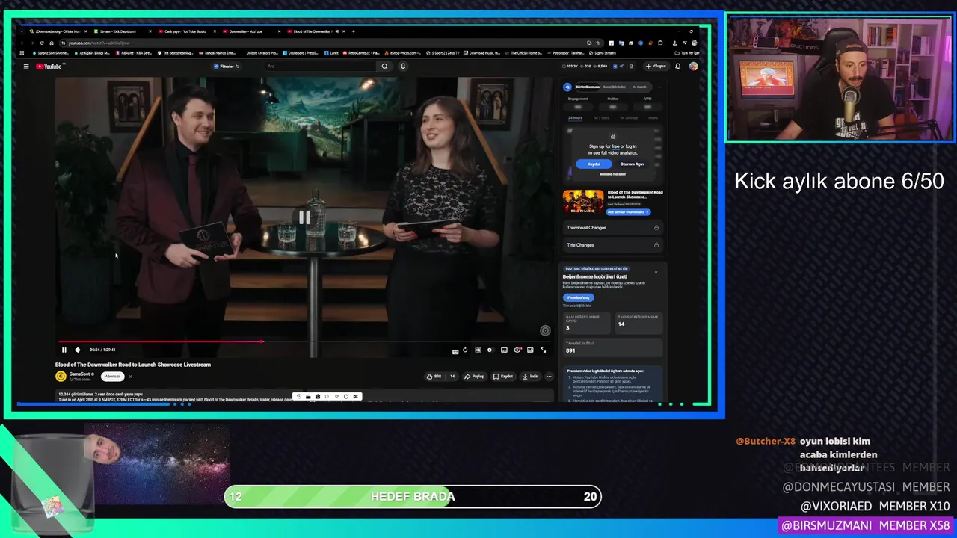Open the GameSpot channel name link
Screen dimensions: 957x538
tap(79, 374)
